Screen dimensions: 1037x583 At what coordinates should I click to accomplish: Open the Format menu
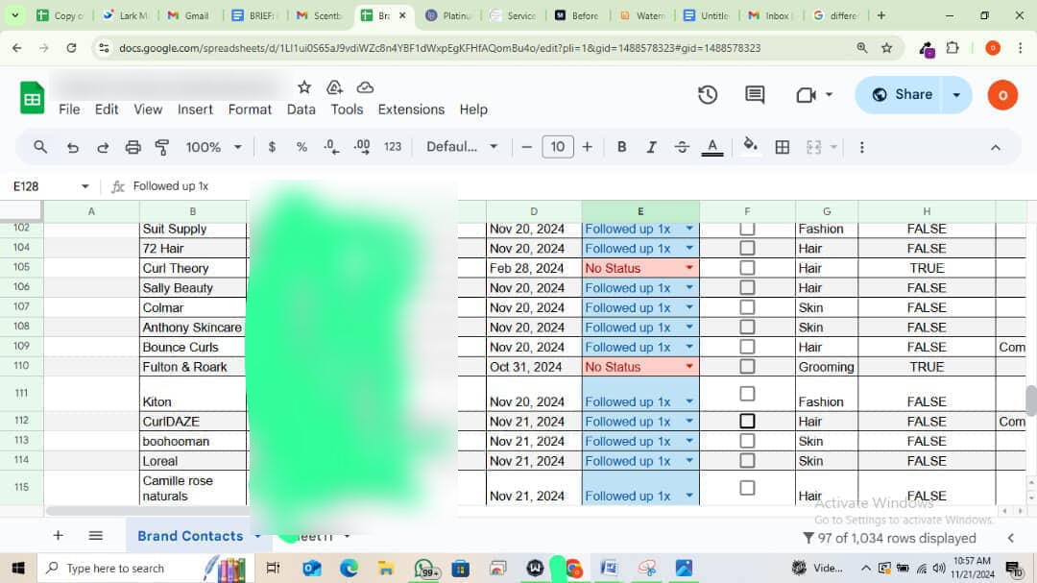coord(250,109)
